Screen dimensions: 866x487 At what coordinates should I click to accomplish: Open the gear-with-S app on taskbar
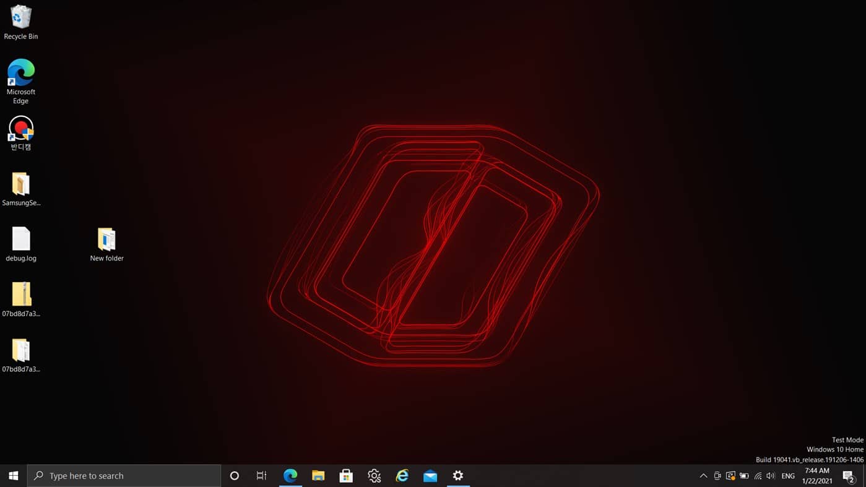[374, 475]
